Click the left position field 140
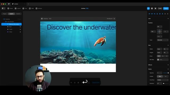 tap(153, 32)
